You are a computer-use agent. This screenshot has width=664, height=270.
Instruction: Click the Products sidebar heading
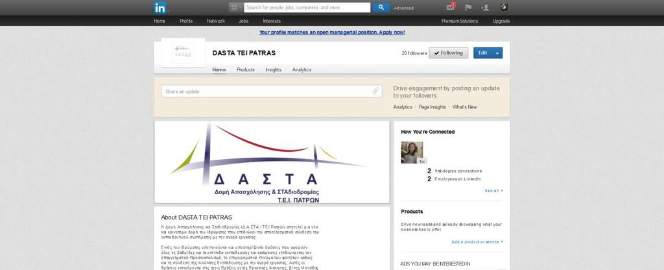pyautogui.click(x=412, y=212)
